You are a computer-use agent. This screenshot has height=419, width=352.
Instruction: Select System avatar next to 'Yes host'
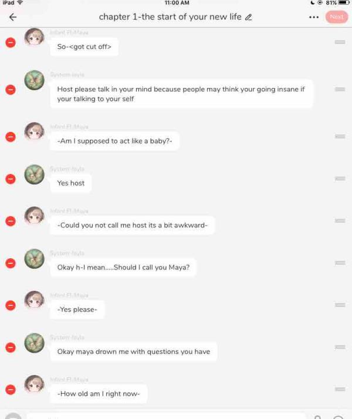pos(34,174)
